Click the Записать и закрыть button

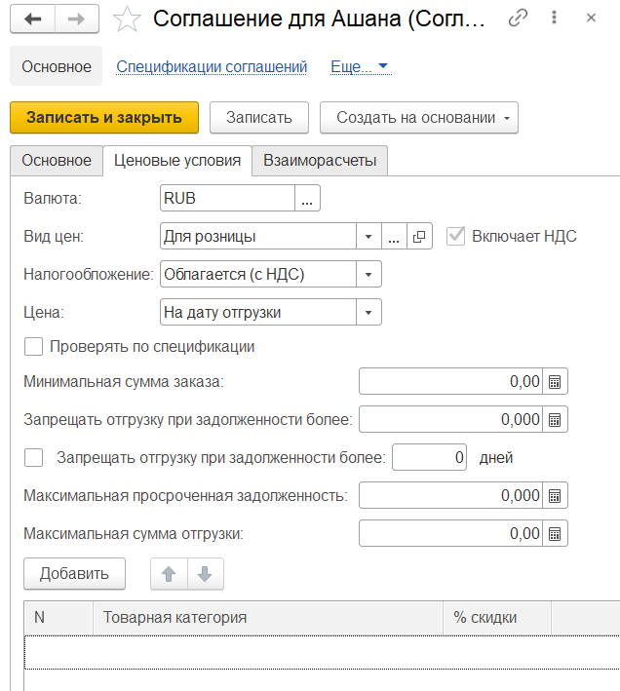104,118
